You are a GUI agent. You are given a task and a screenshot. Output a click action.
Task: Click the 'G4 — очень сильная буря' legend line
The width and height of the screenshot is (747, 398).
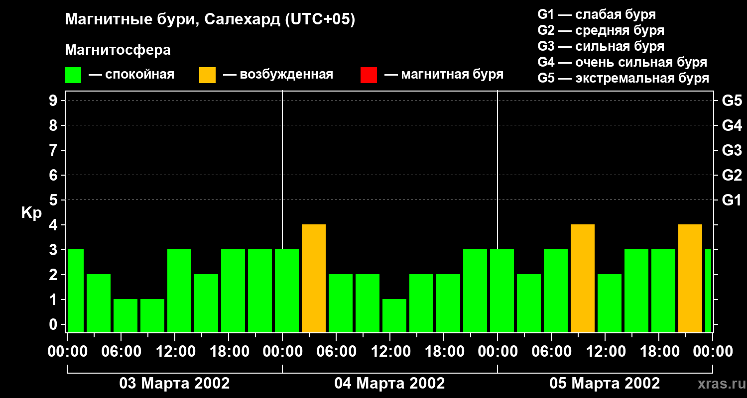coord(622,62)
